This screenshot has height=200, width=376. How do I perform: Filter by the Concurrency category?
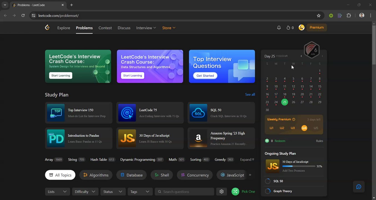(x=195, y=175)
